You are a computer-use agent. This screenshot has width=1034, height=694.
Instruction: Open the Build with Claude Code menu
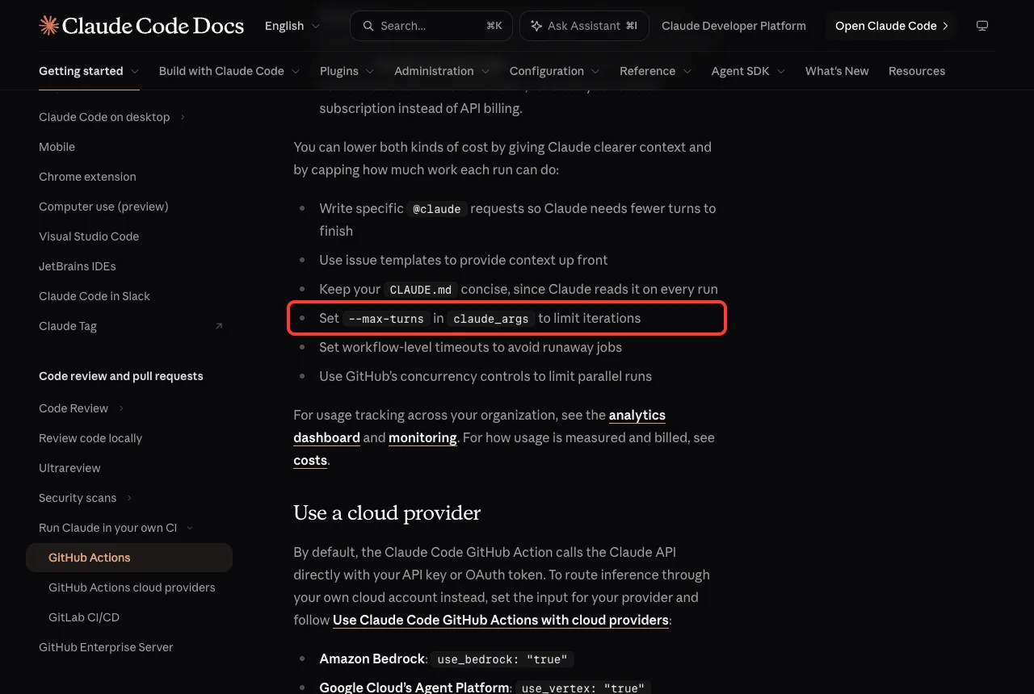click(229, 71)
